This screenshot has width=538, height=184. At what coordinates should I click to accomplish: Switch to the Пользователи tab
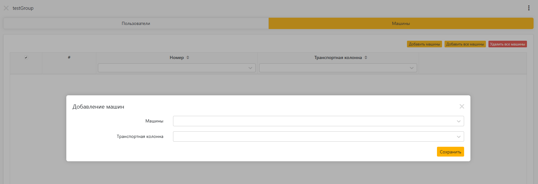pyautogui.click(x=136, y=24)
